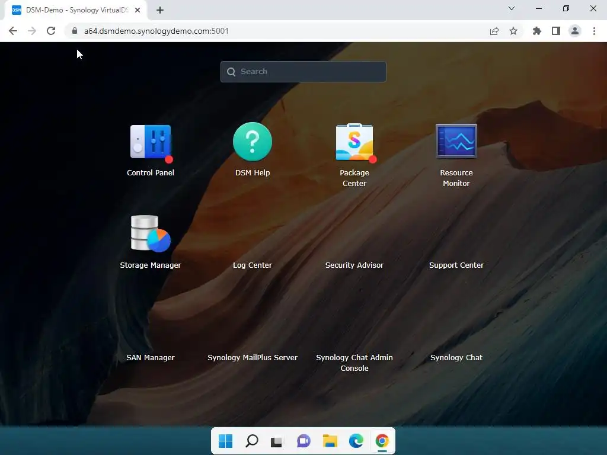Share this page icon in address bar
The width and height of the screenshot is (607, 455).
click(x=494, y=31)
